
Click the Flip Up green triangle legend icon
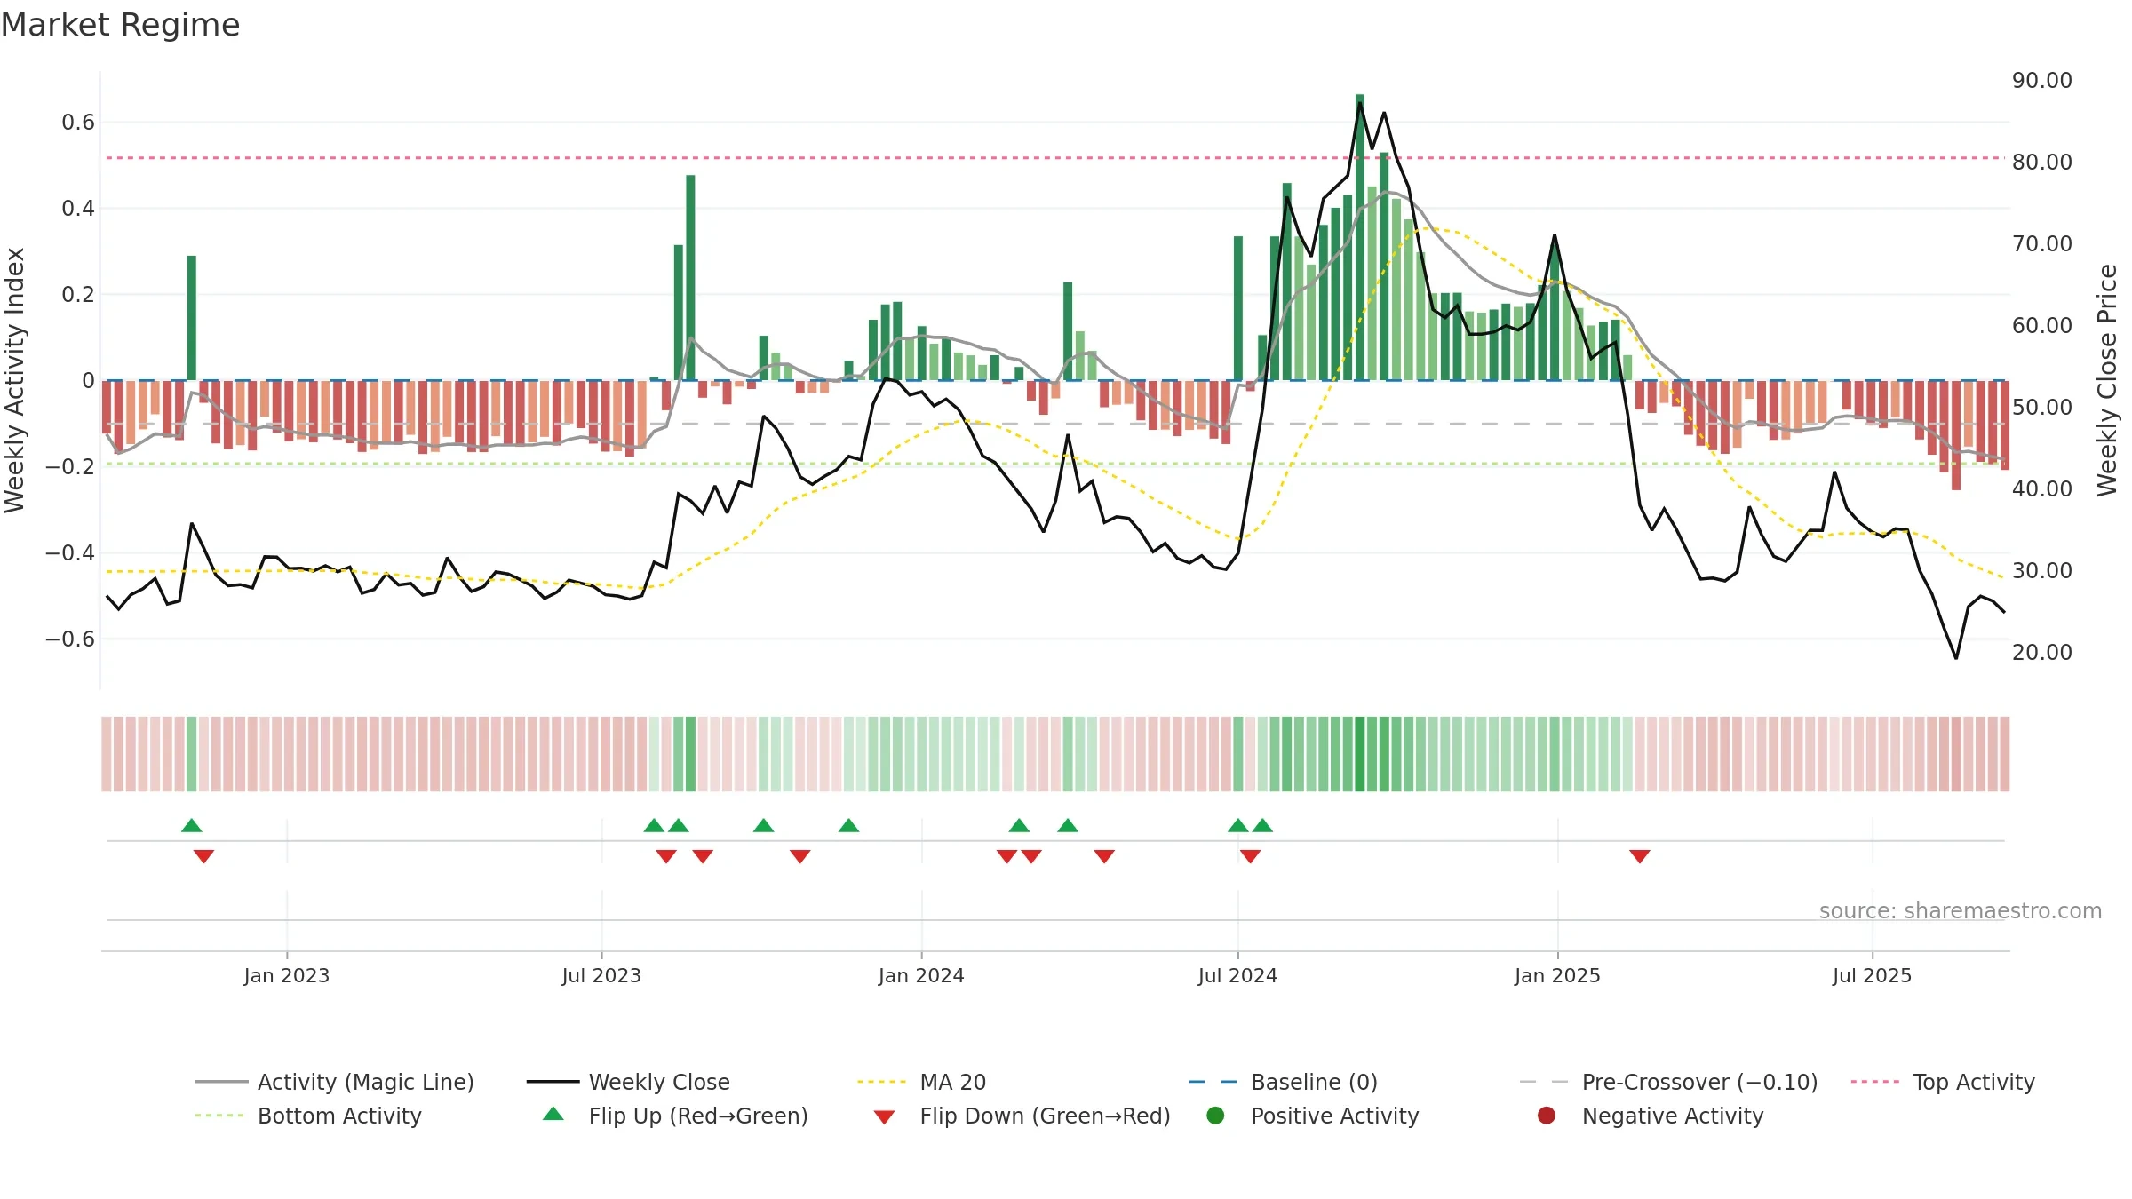[553, 1114]
